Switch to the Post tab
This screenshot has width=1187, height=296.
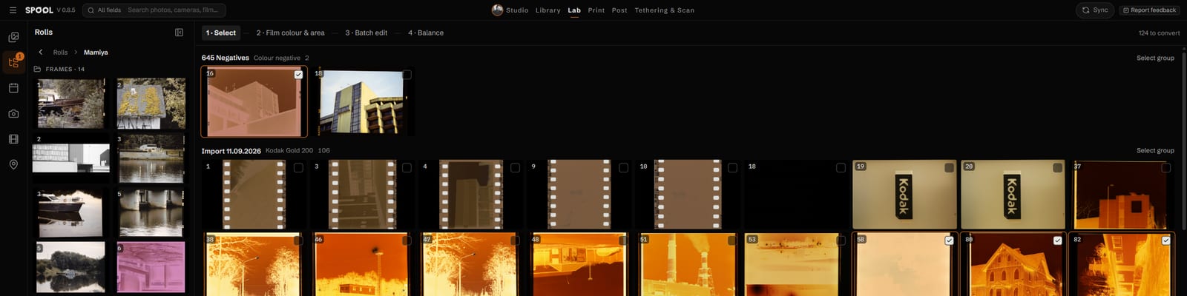tap(619, 10)
